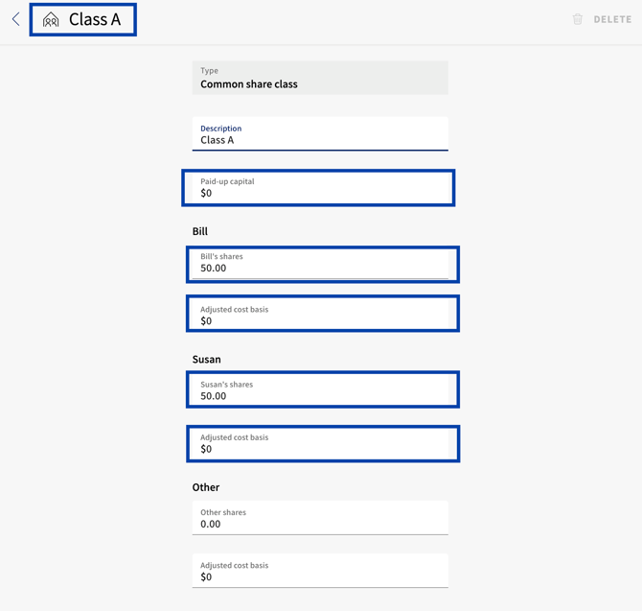Click Adjusted cost basis under Other
This screenshot has width=642, height=611.
(x=320, y=571)
